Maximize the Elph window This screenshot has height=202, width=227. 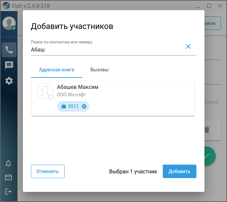coord(209,6)
